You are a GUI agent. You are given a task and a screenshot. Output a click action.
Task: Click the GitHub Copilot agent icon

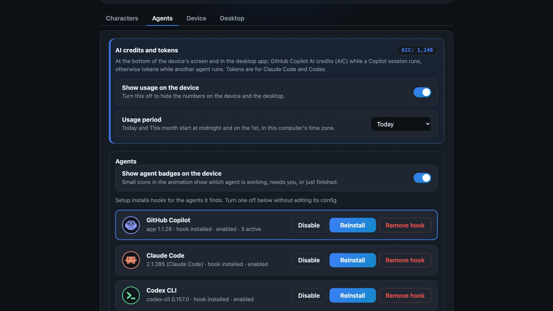pyautogui.click(x=131, y=225)
